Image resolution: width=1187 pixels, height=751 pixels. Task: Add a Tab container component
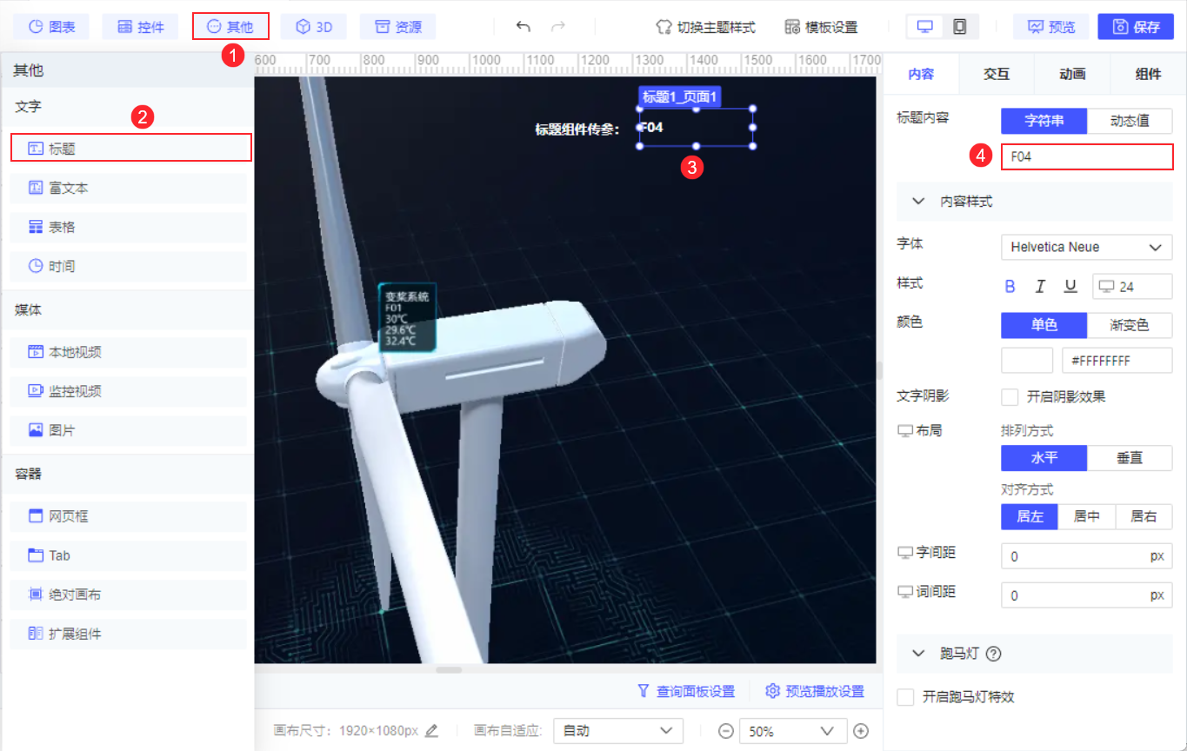coord(129,555)
